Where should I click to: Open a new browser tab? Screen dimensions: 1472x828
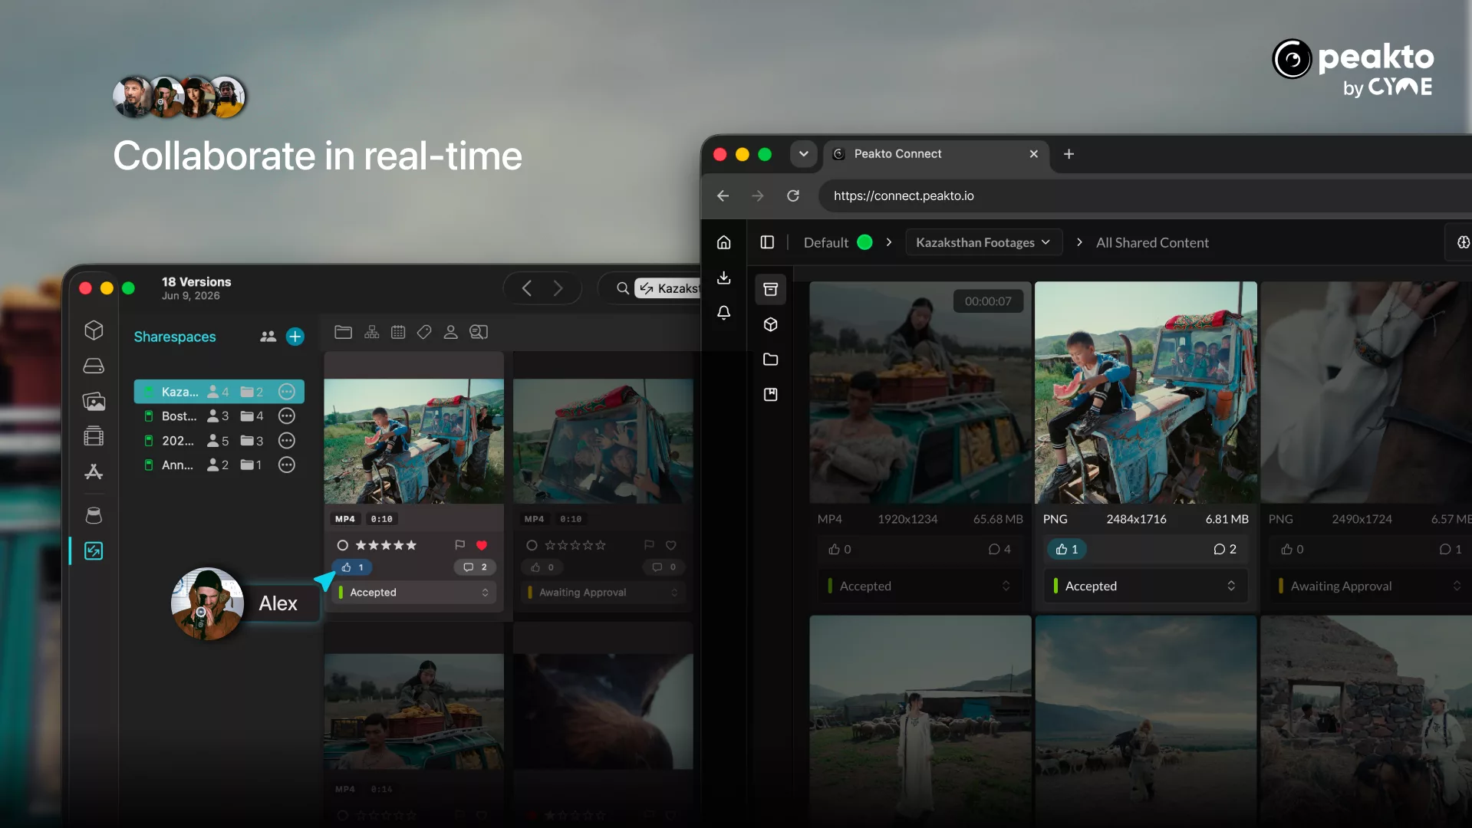click(1069, 154)
